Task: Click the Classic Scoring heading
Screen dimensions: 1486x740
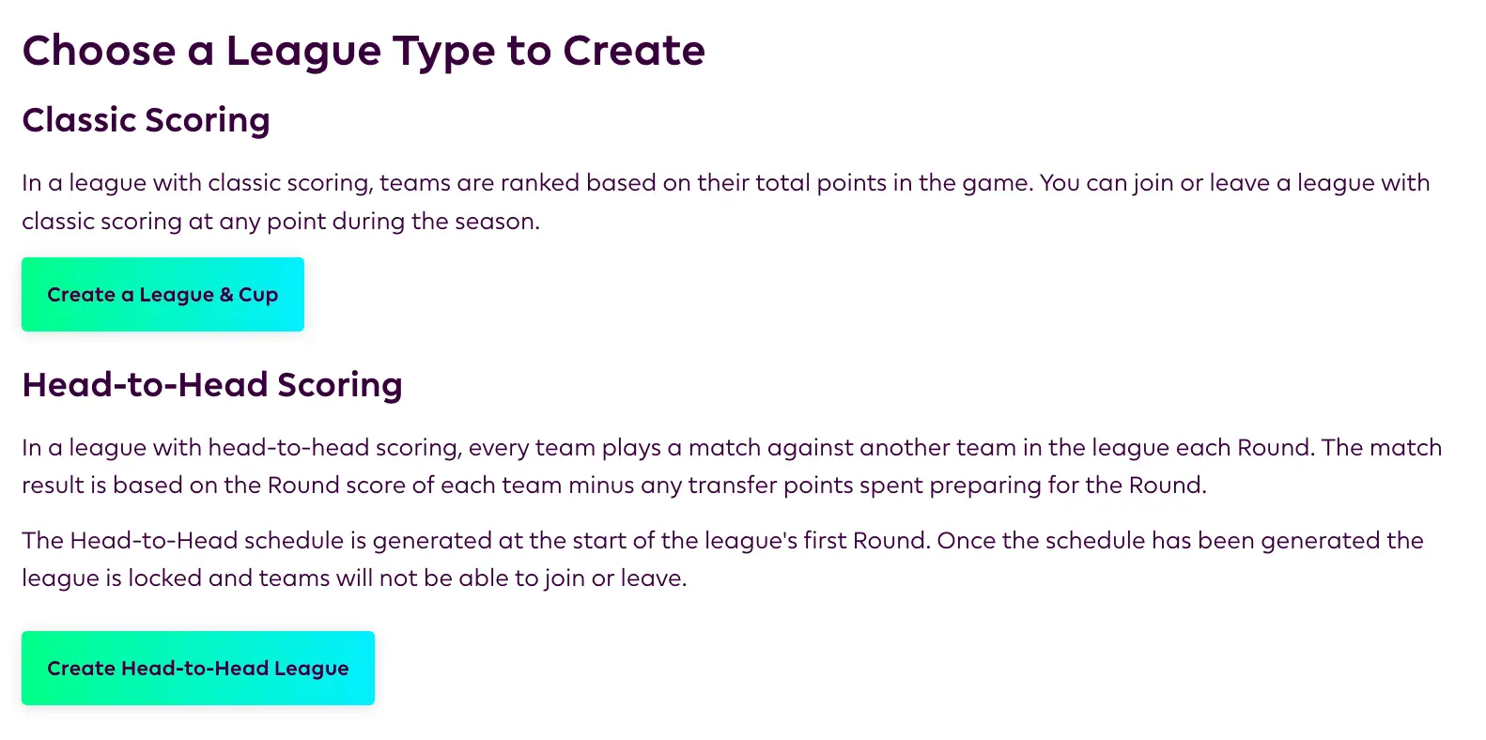Action: [x=146, y=120]
